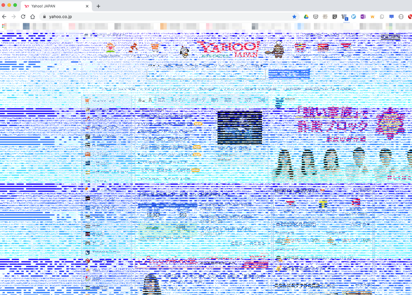Open the red mail envelope icon in header
The height and width of the screenshot is (295, 412).
point(346,47)
